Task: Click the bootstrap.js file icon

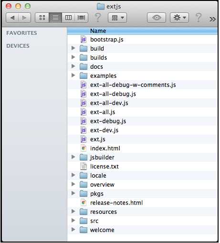Action: [84, 39]
